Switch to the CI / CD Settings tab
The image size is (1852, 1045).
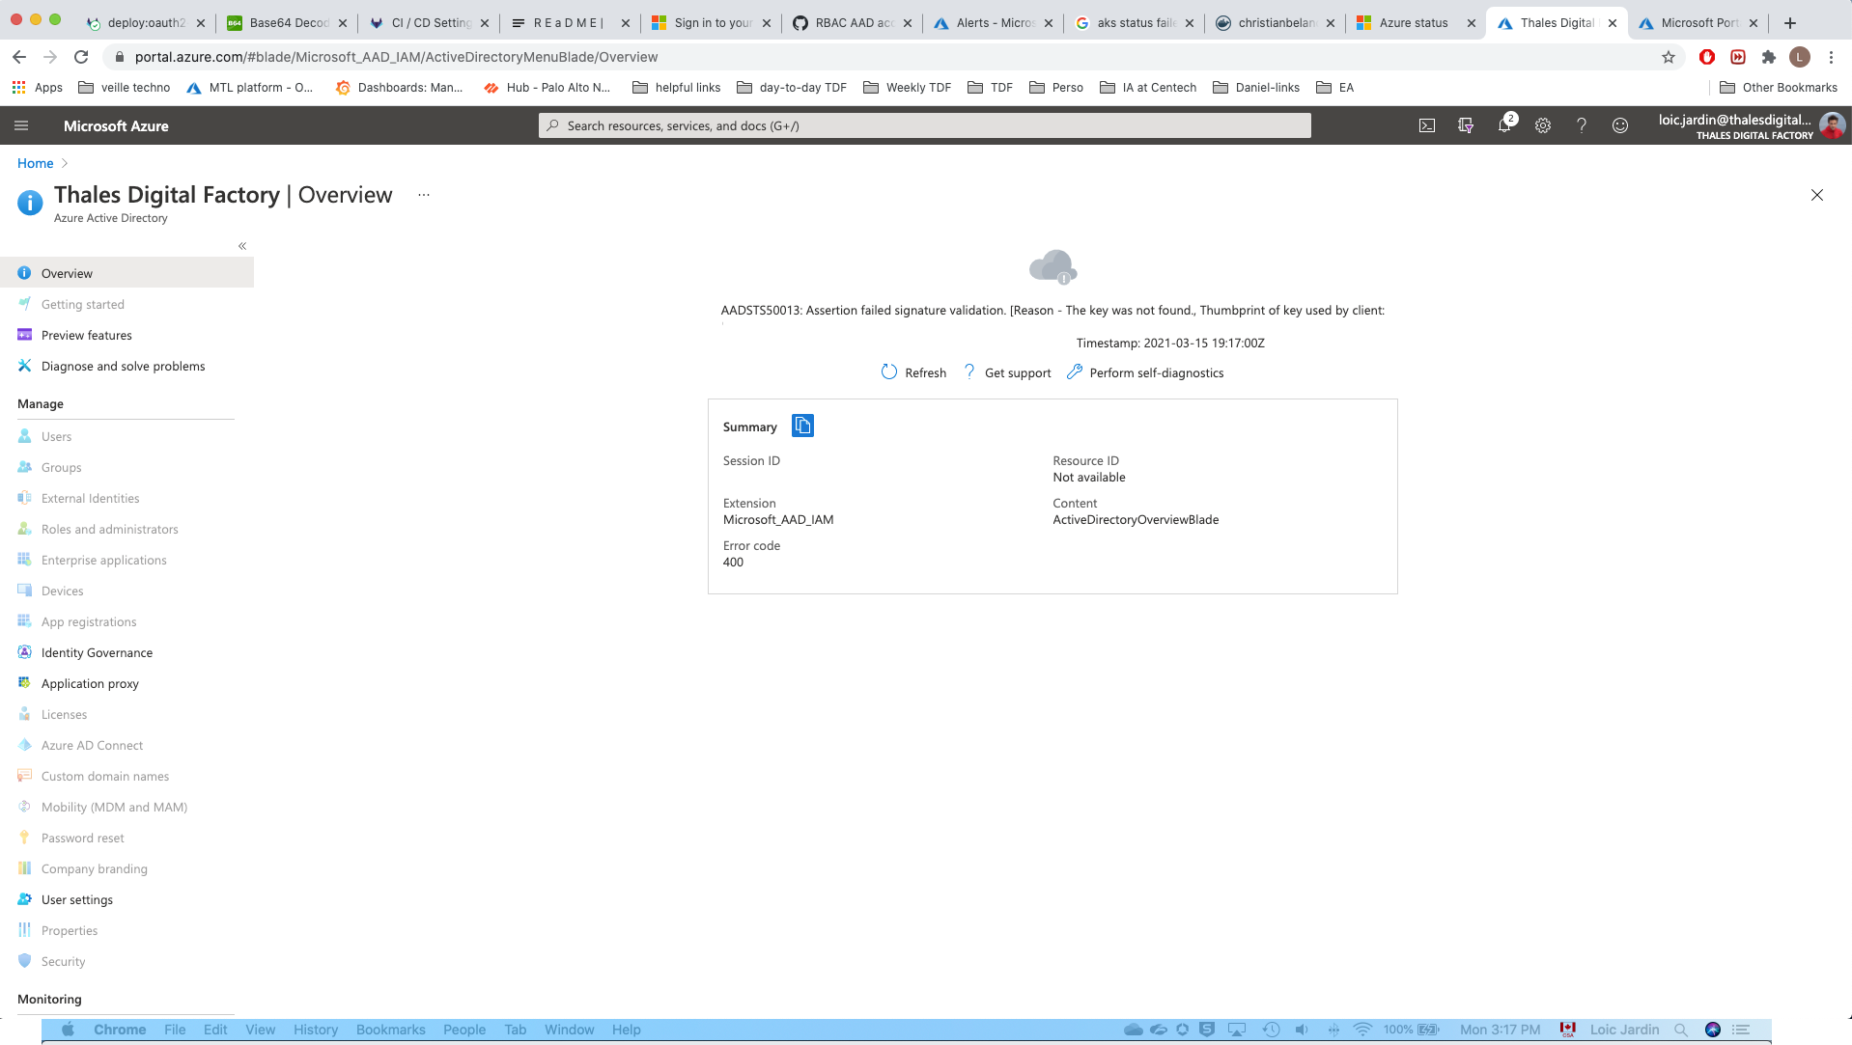point(429,22)
